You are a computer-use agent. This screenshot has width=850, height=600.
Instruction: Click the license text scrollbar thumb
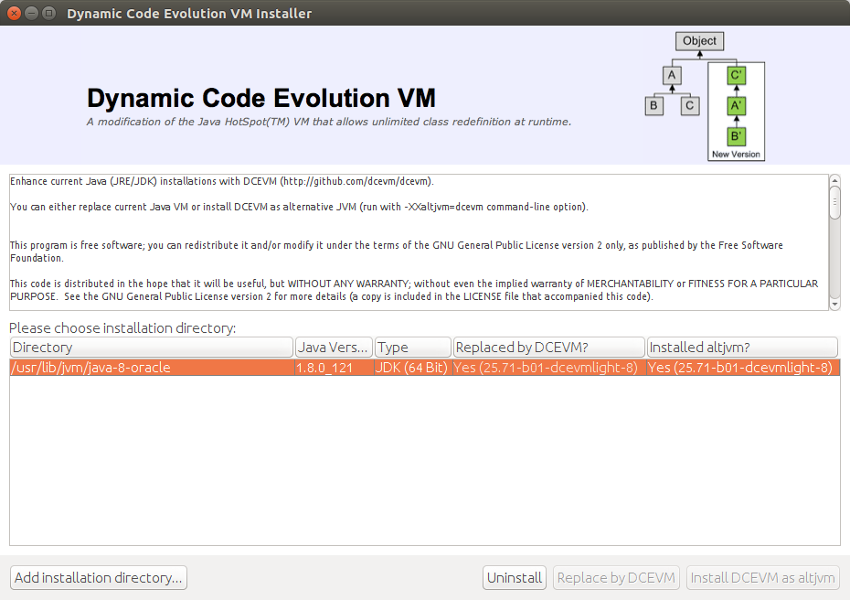[x=834, y=202]
